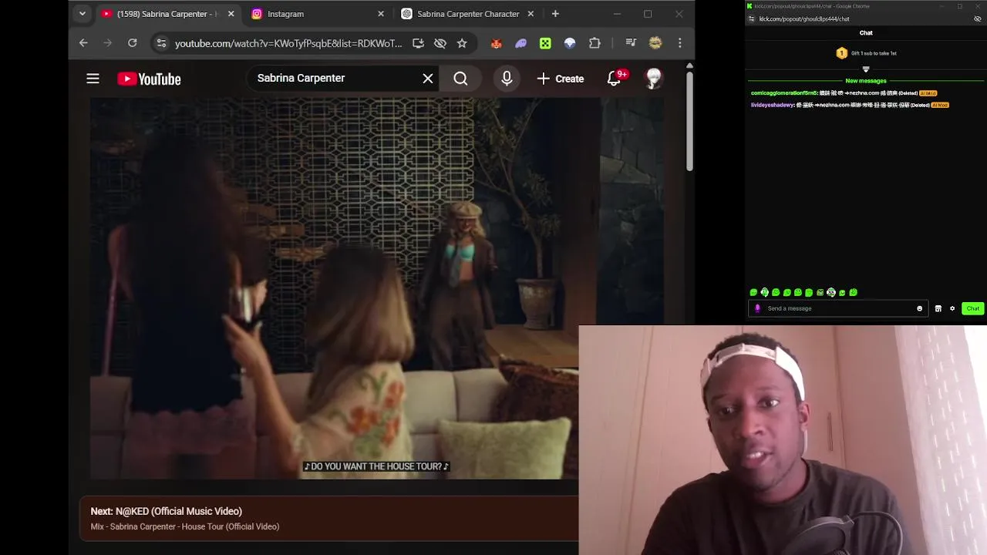Reload the YouTube page

(x=133, y=43)
